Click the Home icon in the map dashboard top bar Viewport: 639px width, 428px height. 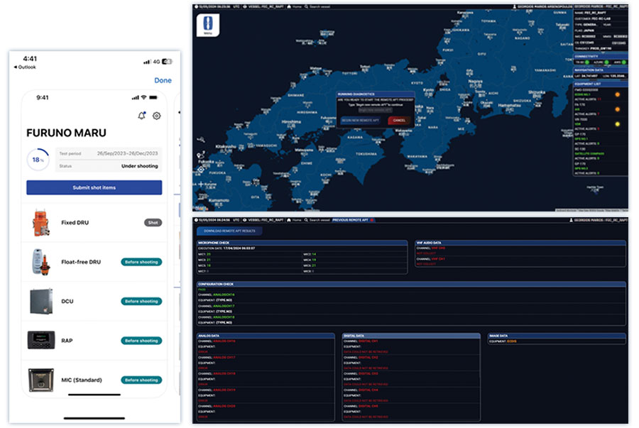(x=289, y=7)
